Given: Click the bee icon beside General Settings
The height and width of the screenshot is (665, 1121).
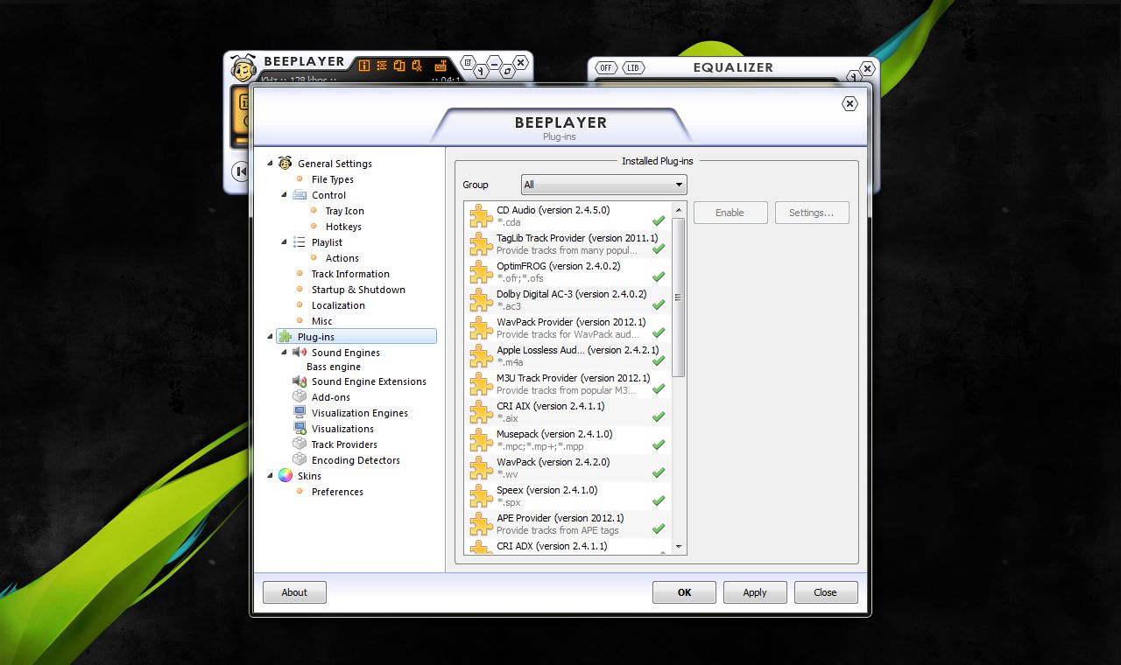Looking at the screenshot, I should [285, 163].
